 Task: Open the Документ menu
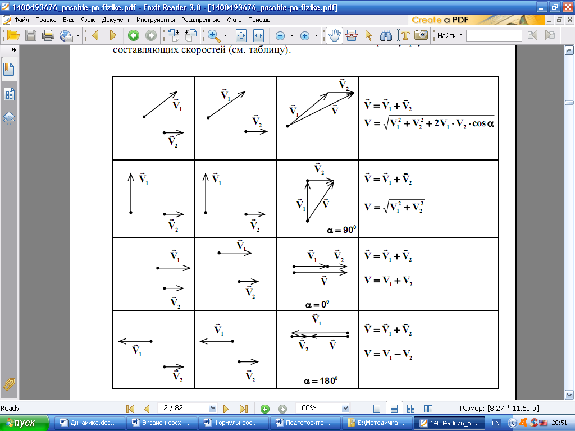(x=116, y=20)
